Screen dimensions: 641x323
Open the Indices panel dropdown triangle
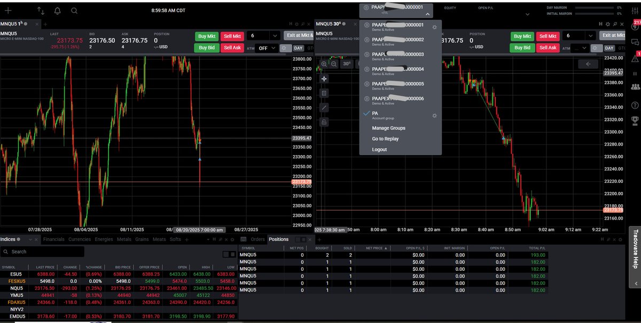[208, 239]
